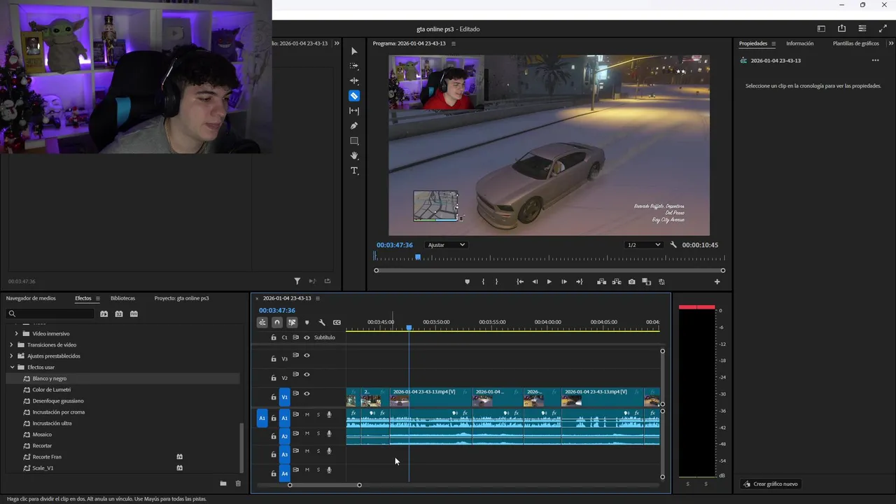The height and width of the screenshot is (504, 896).
Task: Open the three-dots menu in Propiedades
Action: click(x=875, y=61)
